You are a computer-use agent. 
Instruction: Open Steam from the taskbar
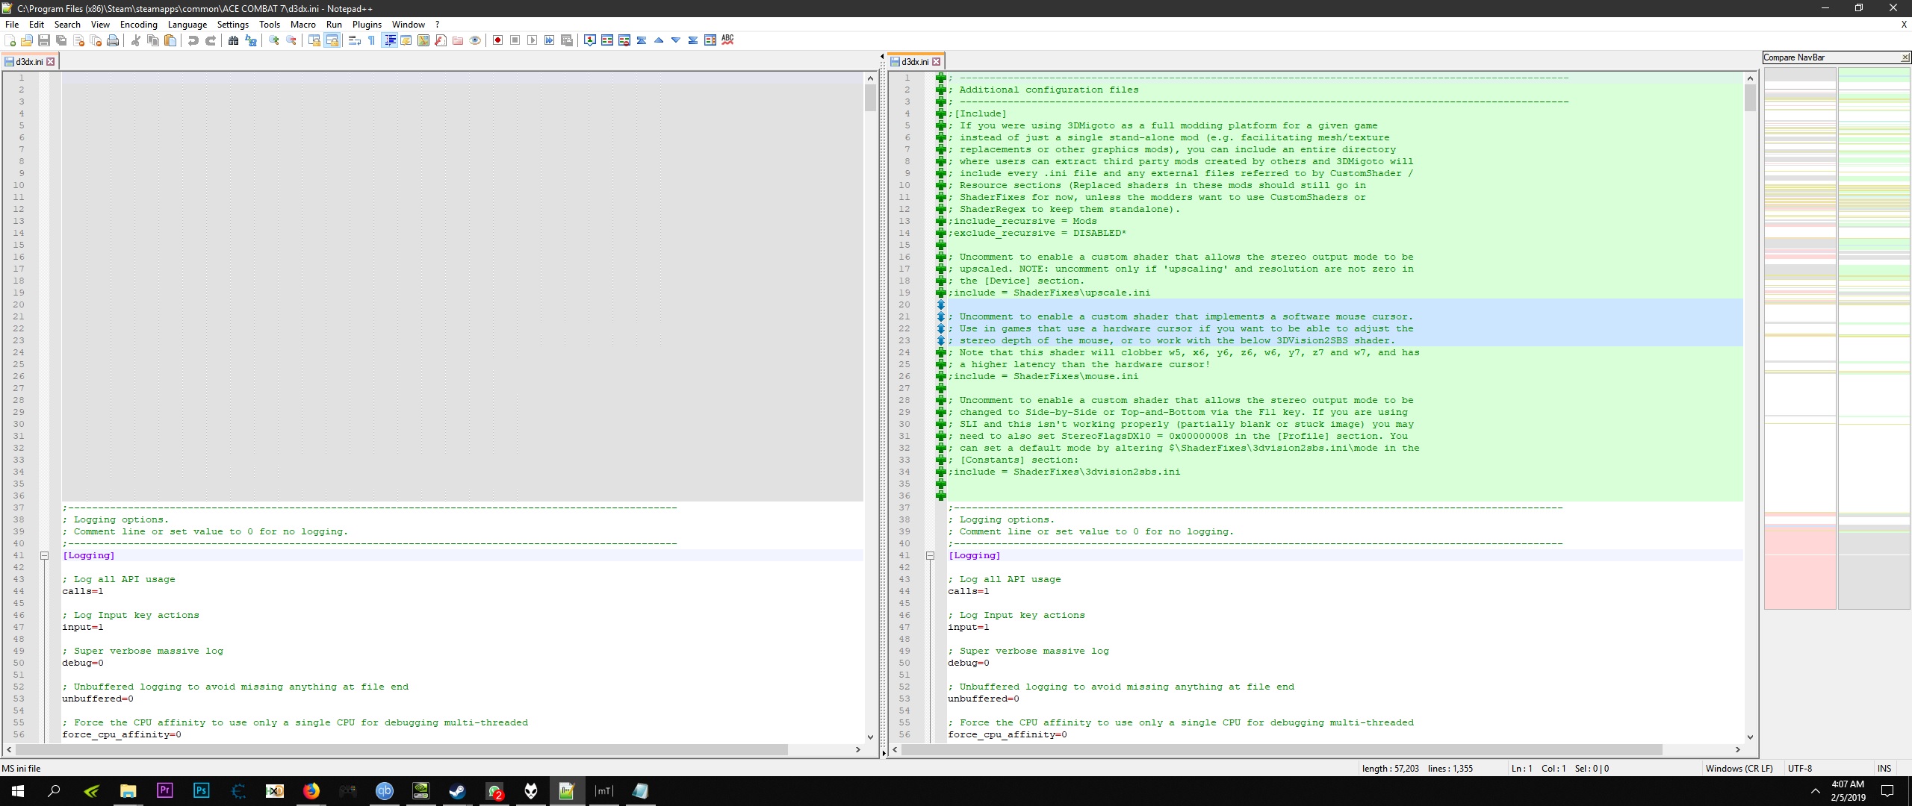(x=457, y=791)
